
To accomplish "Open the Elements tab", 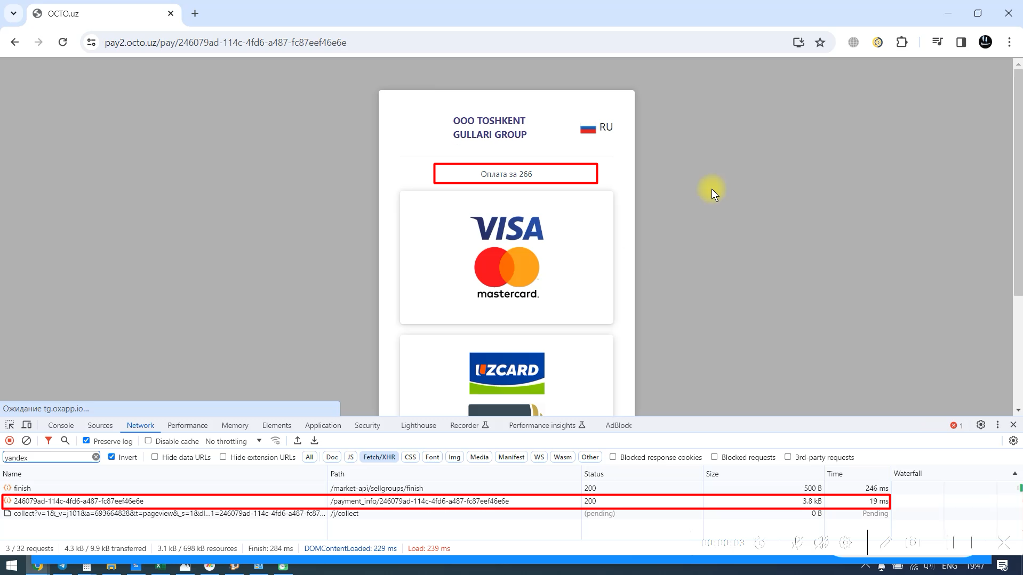I will tap(276, 425).
